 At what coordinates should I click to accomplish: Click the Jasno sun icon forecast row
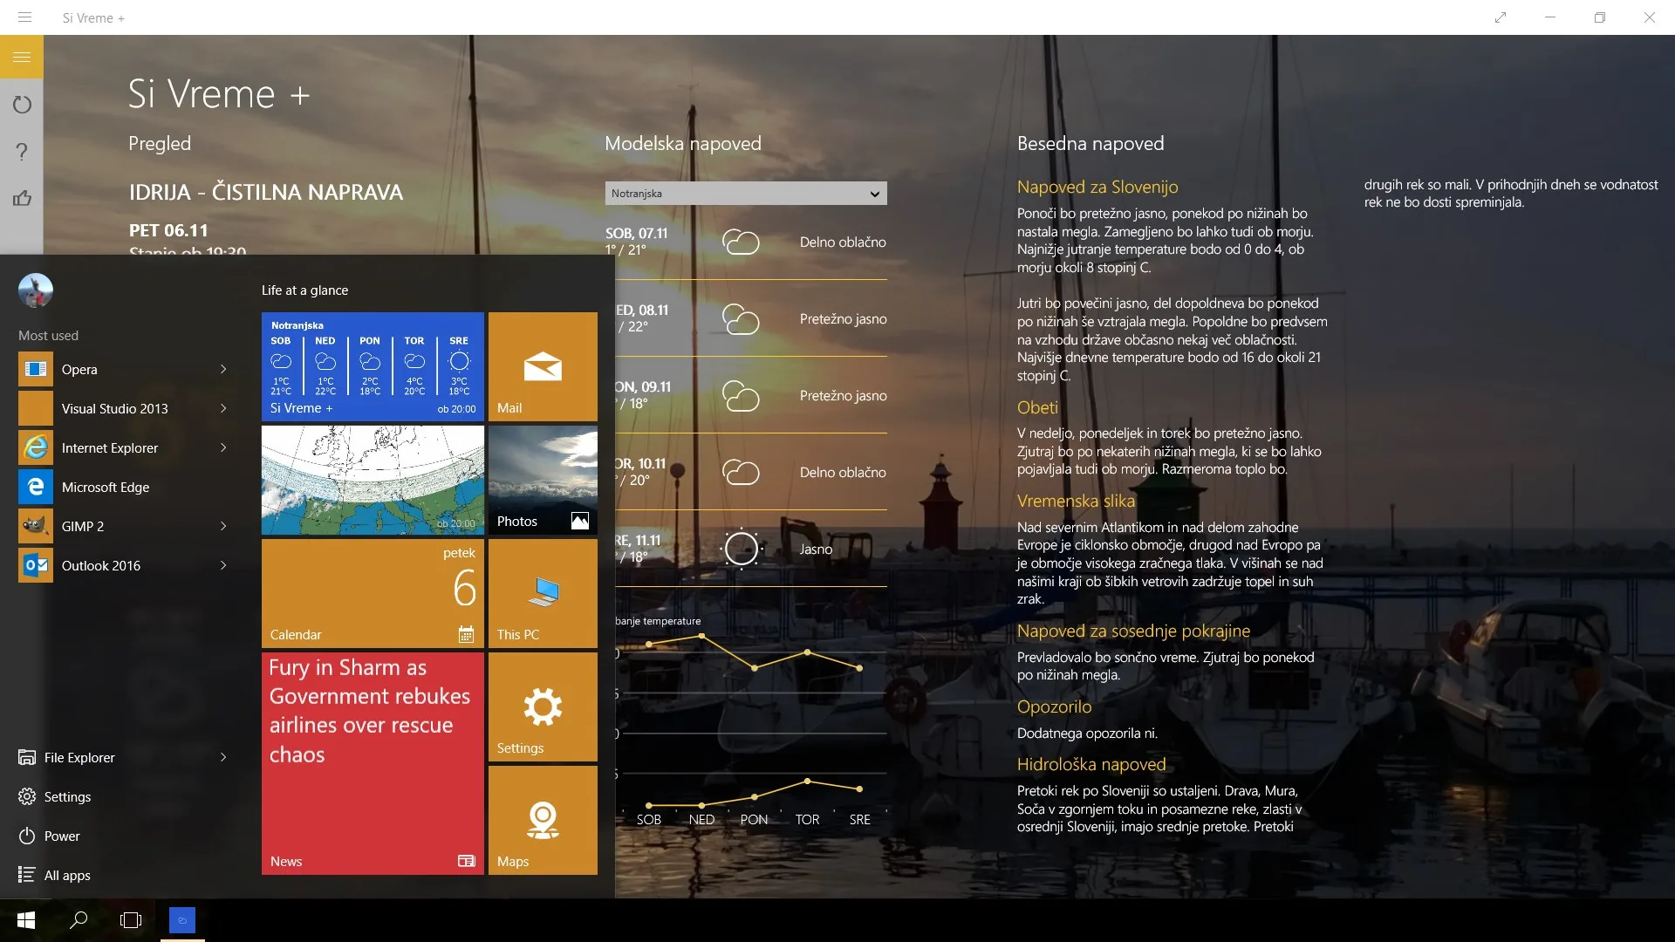[x=746, y=549]
